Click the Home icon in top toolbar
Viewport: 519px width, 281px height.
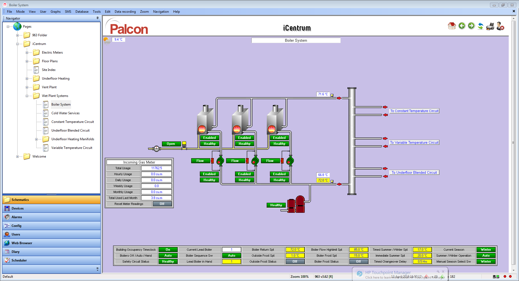452,26
